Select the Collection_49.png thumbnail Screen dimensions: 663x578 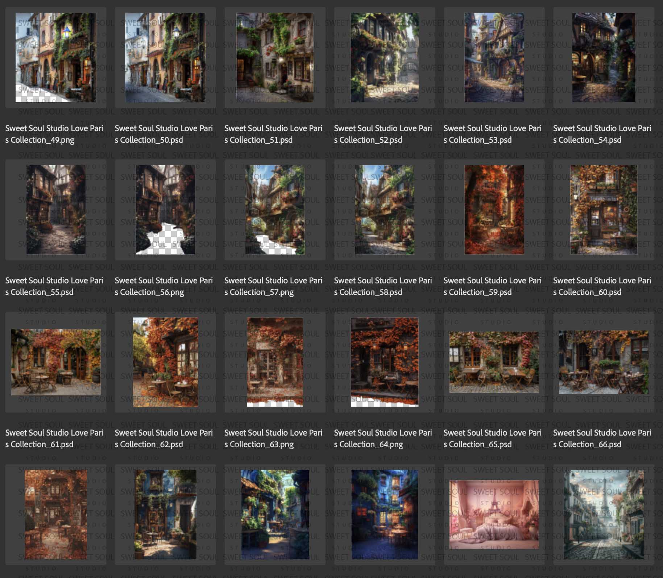56,58
